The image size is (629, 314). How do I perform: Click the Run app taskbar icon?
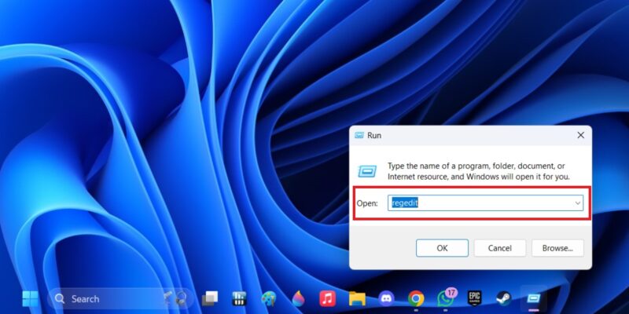pyautogui.click(x=534, y=299)
